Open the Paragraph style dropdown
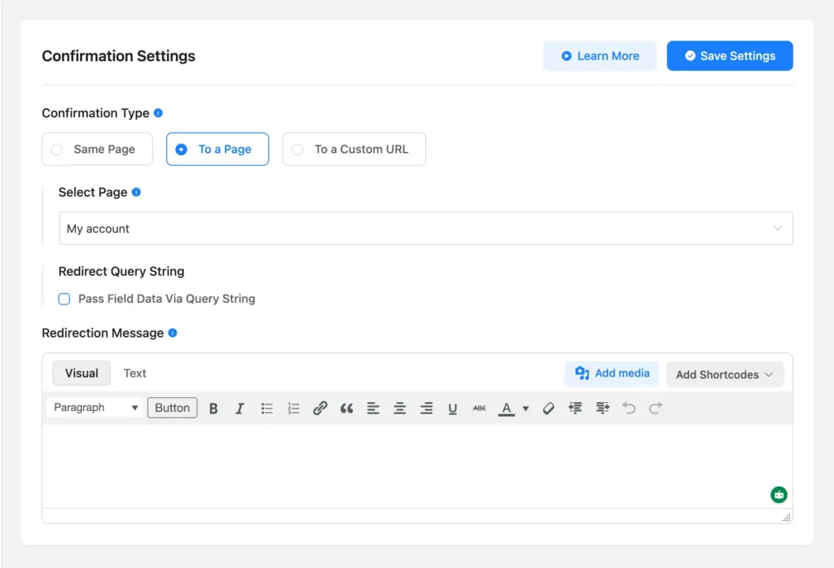This screenshot has width=834, height=568. pyautogui.click(x=94, y=407)
